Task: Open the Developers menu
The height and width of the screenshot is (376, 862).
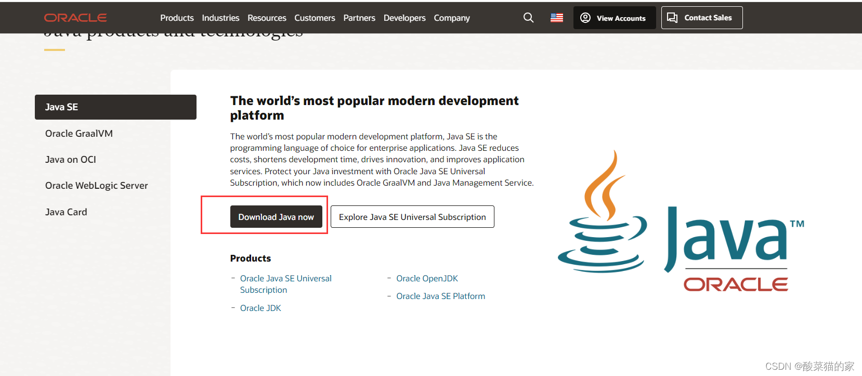Action: (x=404, y=18)
